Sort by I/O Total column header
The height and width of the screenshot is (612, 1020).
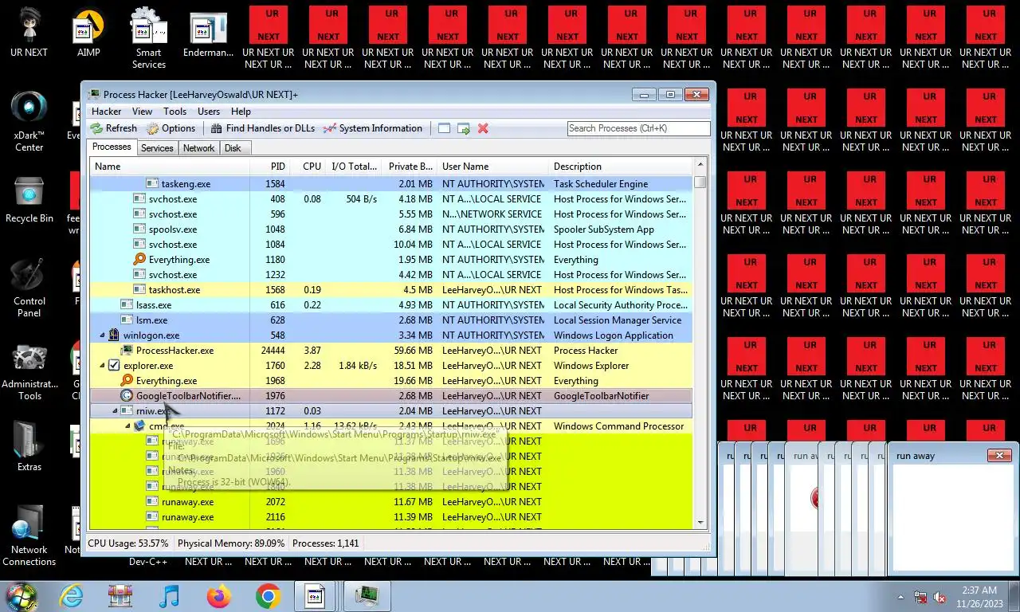354,167
